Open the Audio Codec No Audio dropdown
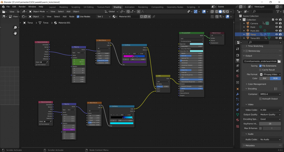The height and width of the screenshot is (152, 284). [270, 140]
